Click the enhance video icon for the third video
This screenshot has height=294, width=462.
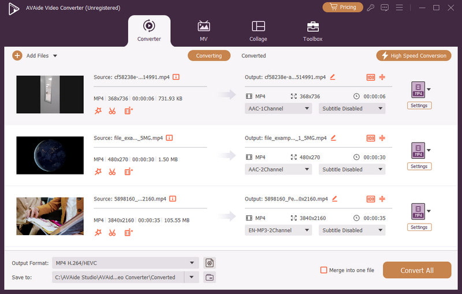point(128,232)
